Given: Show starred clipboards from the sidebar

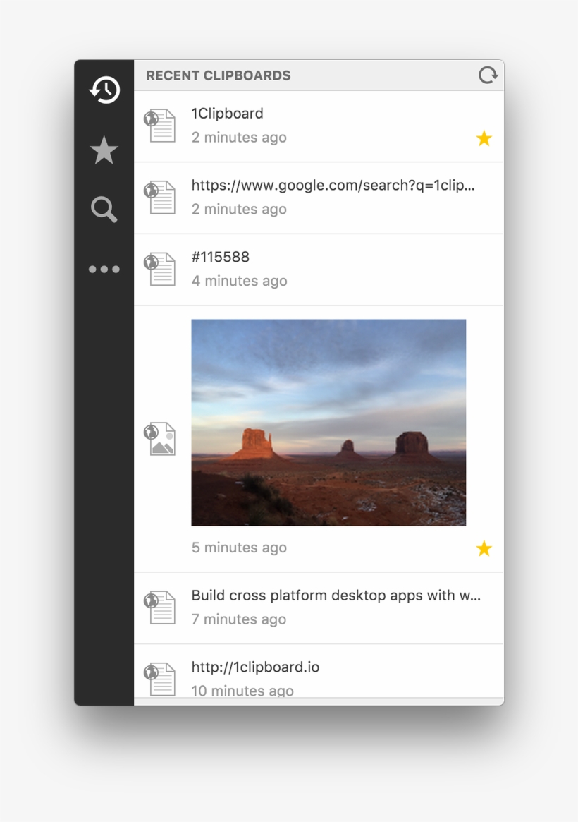Looking at the screenshot, I should tap(104, 150).
